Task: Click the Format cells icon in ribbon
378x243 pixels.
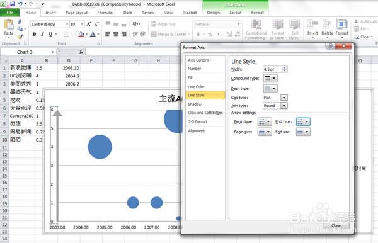Action: 342,25
